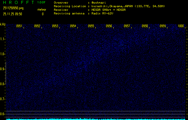This screenshot has width=188, height=120.
Task: Click the kHz unit label
Action: click(x=3, y=24)
